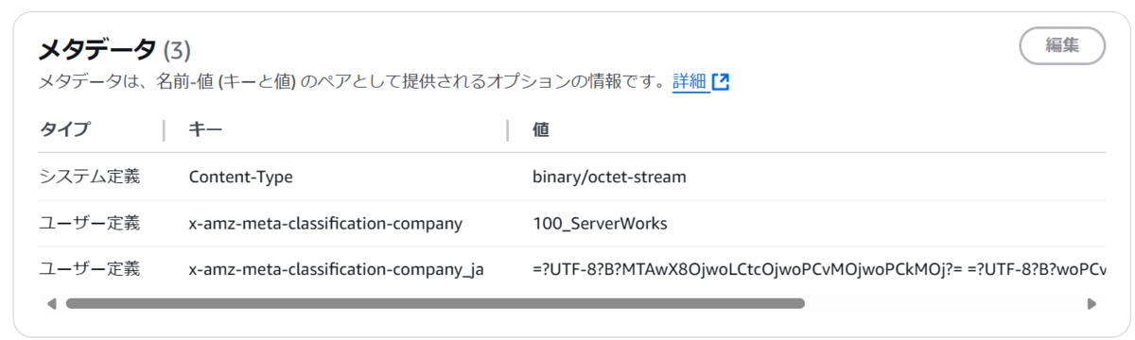Select the 値 column header

pos(541,129)
